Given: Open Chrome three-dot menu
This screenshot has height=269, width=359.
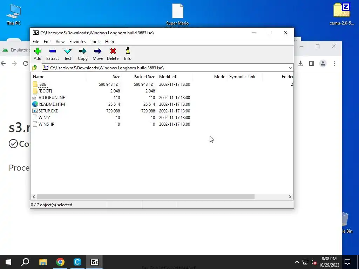Looking at the screenshot, I should point(334,63).
